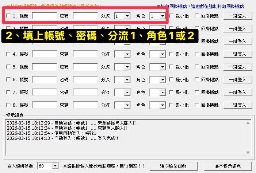
Task: Activate the 密碼 field in row 6
Action: pos(85,80)
